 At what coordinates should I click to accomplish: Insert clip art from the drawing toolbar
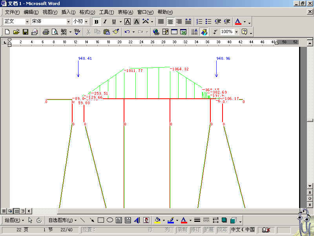146,220
